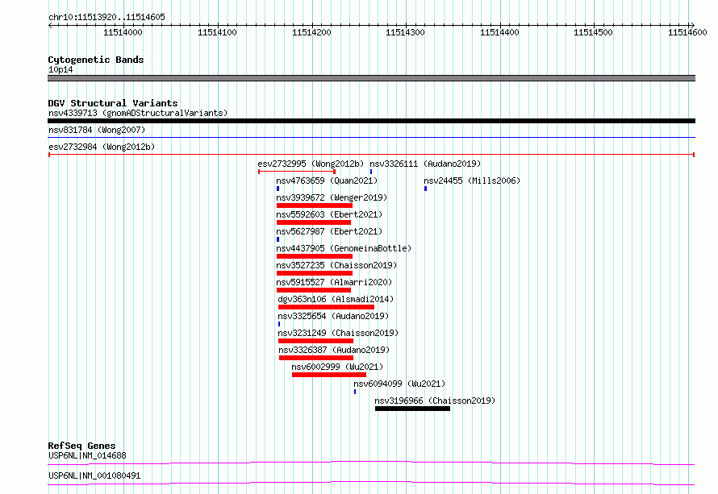Open nsv5627987 (Ebert2021) variant label
The height and width of the screenshot is (494, 718).
[329, 231]
